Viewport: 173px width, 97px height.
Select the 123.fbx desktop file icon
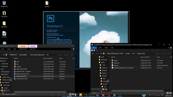point(4,34)
